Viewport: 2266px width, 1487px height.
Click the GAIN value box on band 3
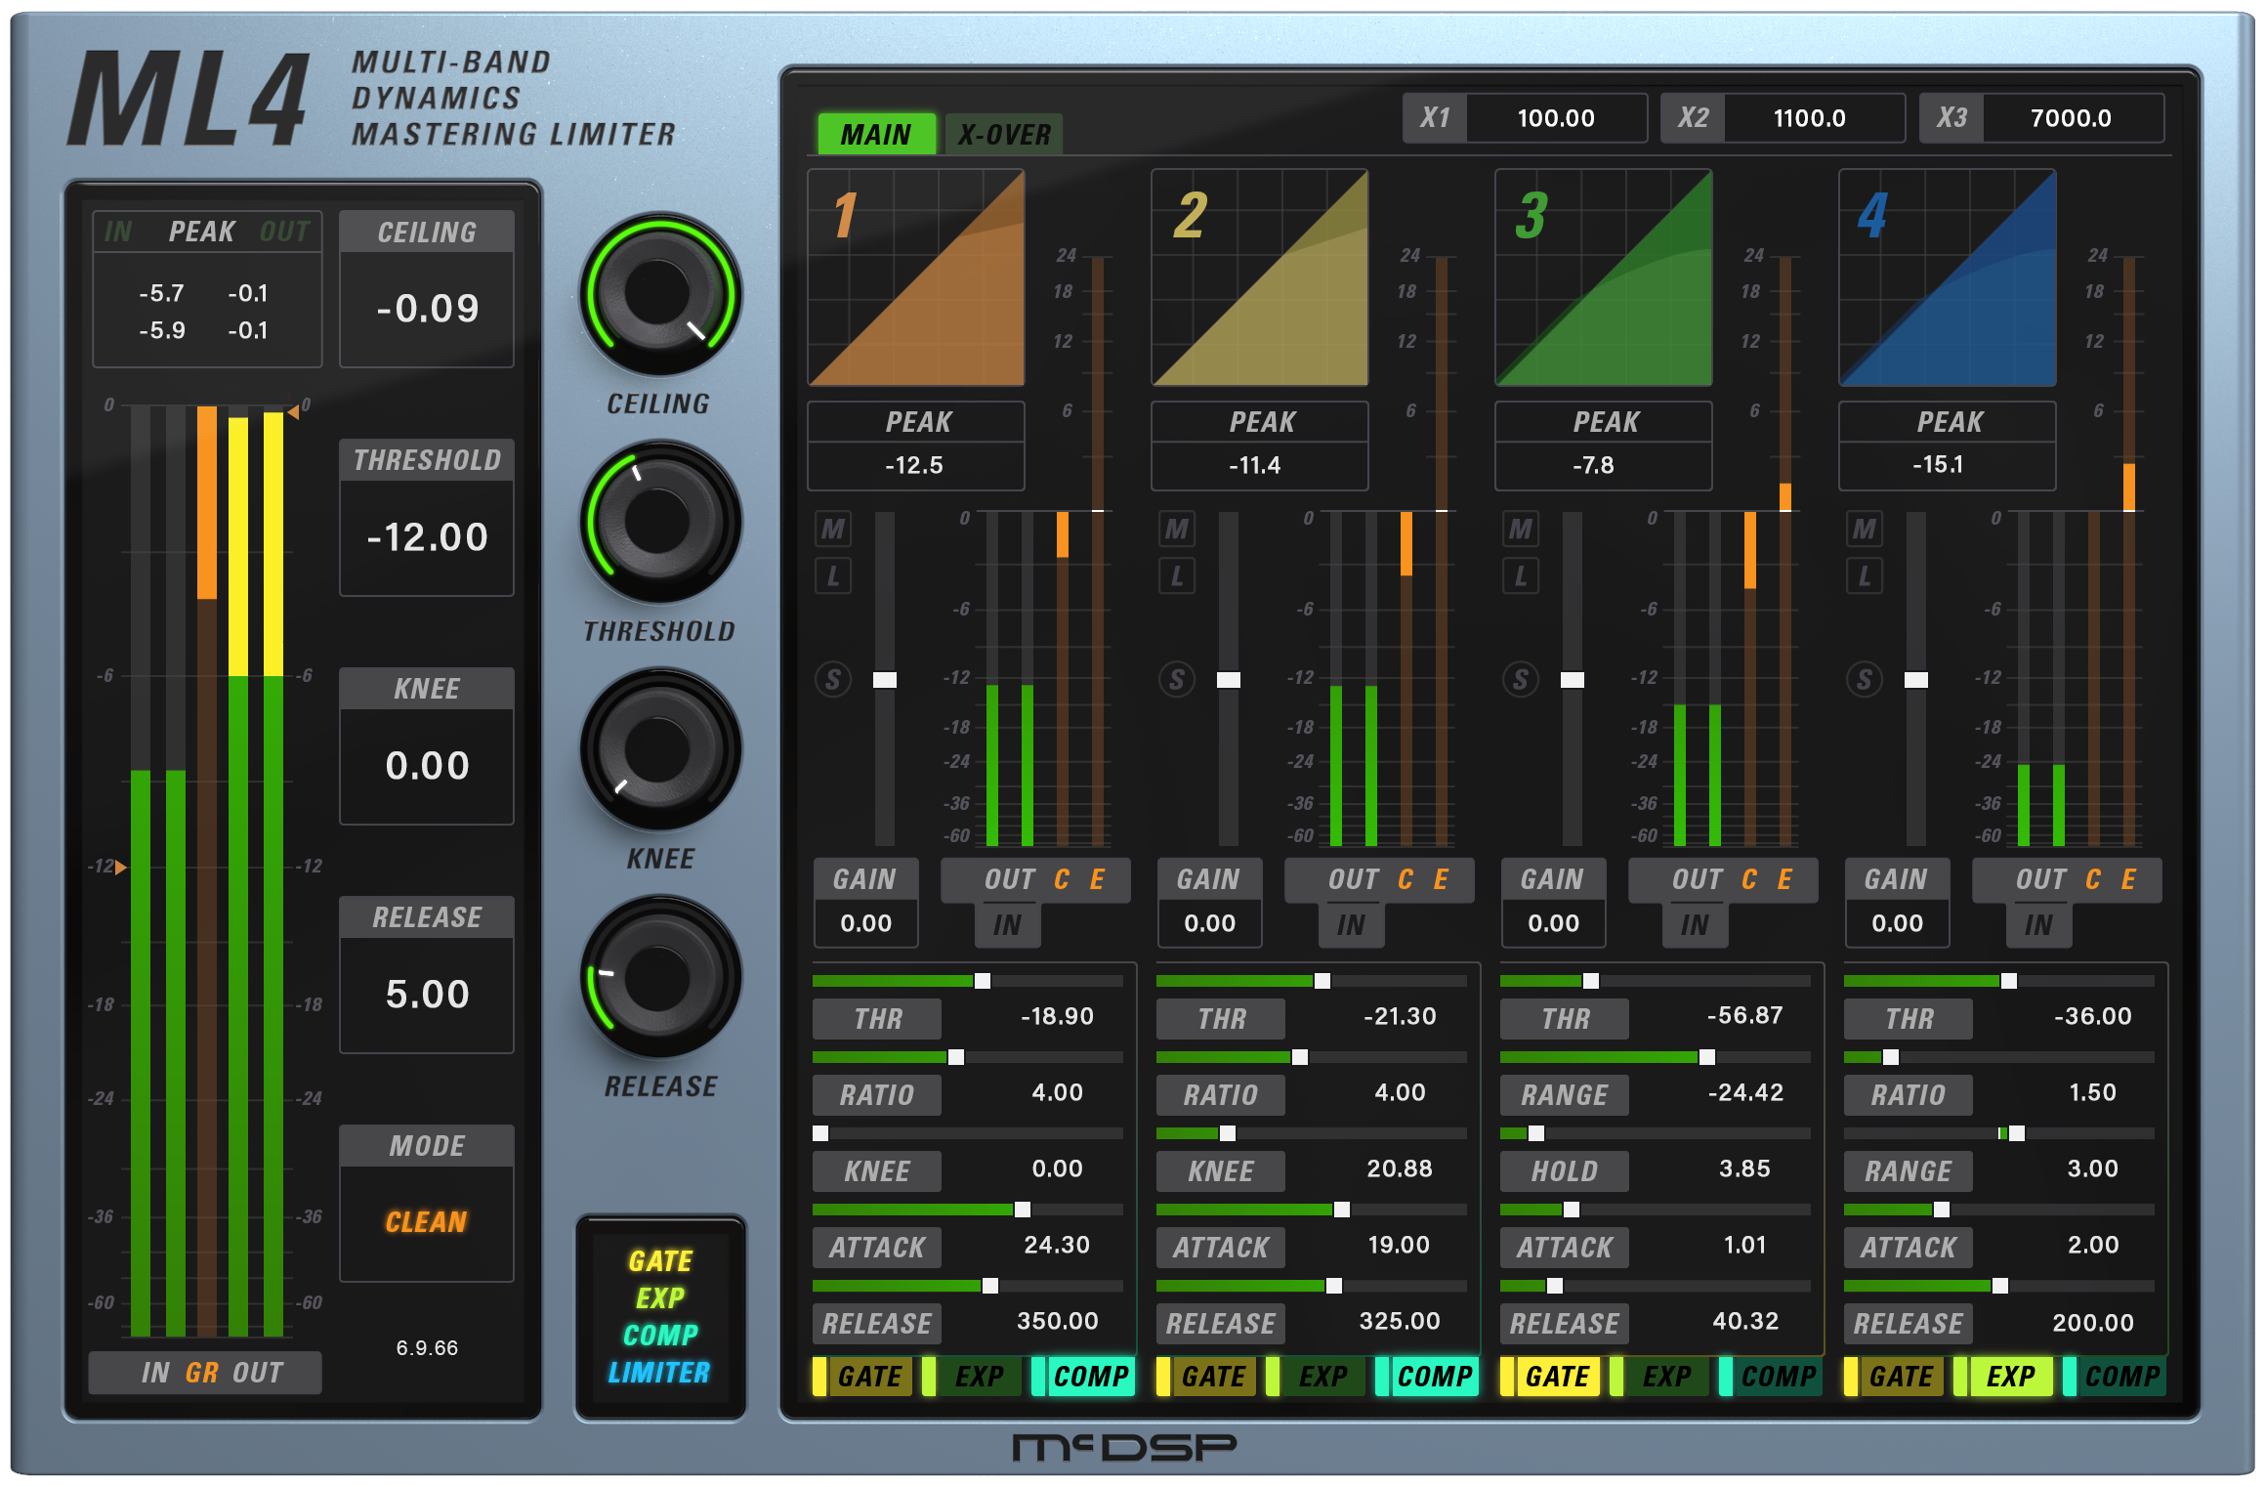(1554, 922)
